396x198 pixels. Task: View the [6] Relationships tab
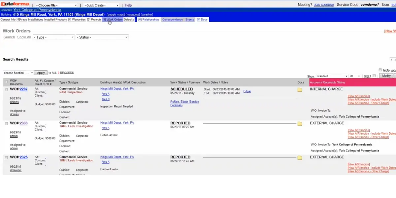click(148, 20)
